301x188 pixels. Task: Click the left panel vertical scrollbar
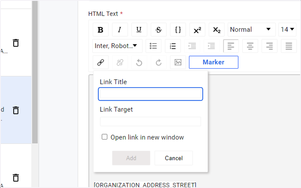point(35,73)
